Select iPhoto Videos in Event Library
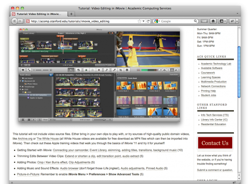The width and height of the screenshot is (250, 184). pyautogui.click(x=32, y=84)
